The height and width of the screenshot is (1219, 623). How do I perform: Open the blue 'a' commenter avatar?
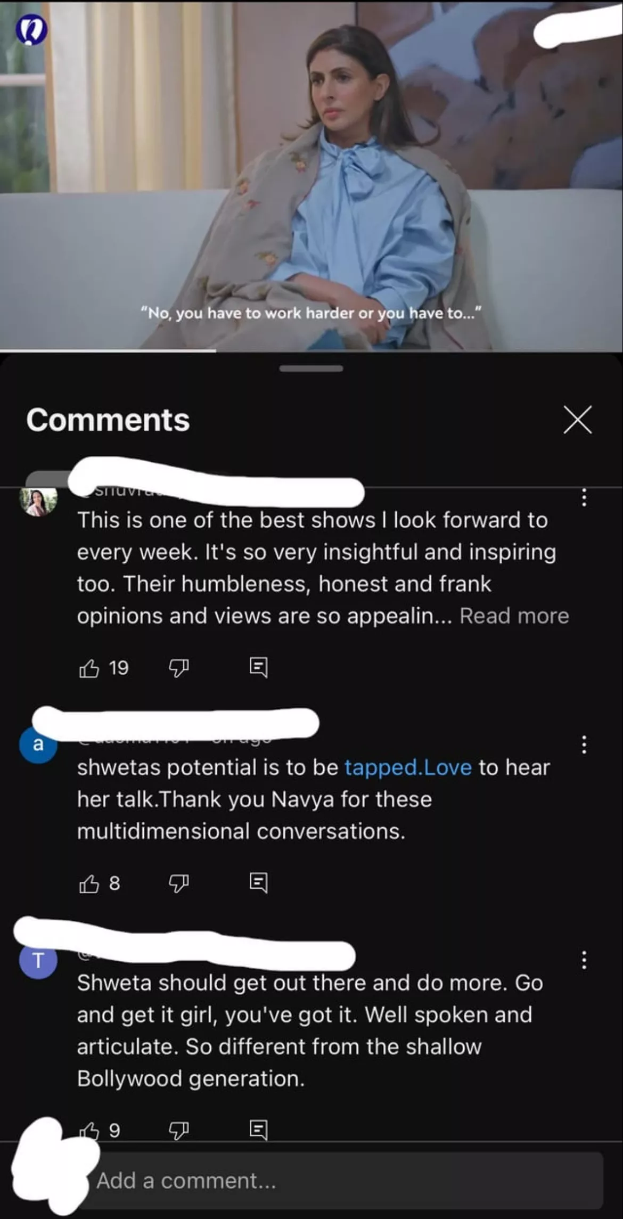(x=38, y=744)
